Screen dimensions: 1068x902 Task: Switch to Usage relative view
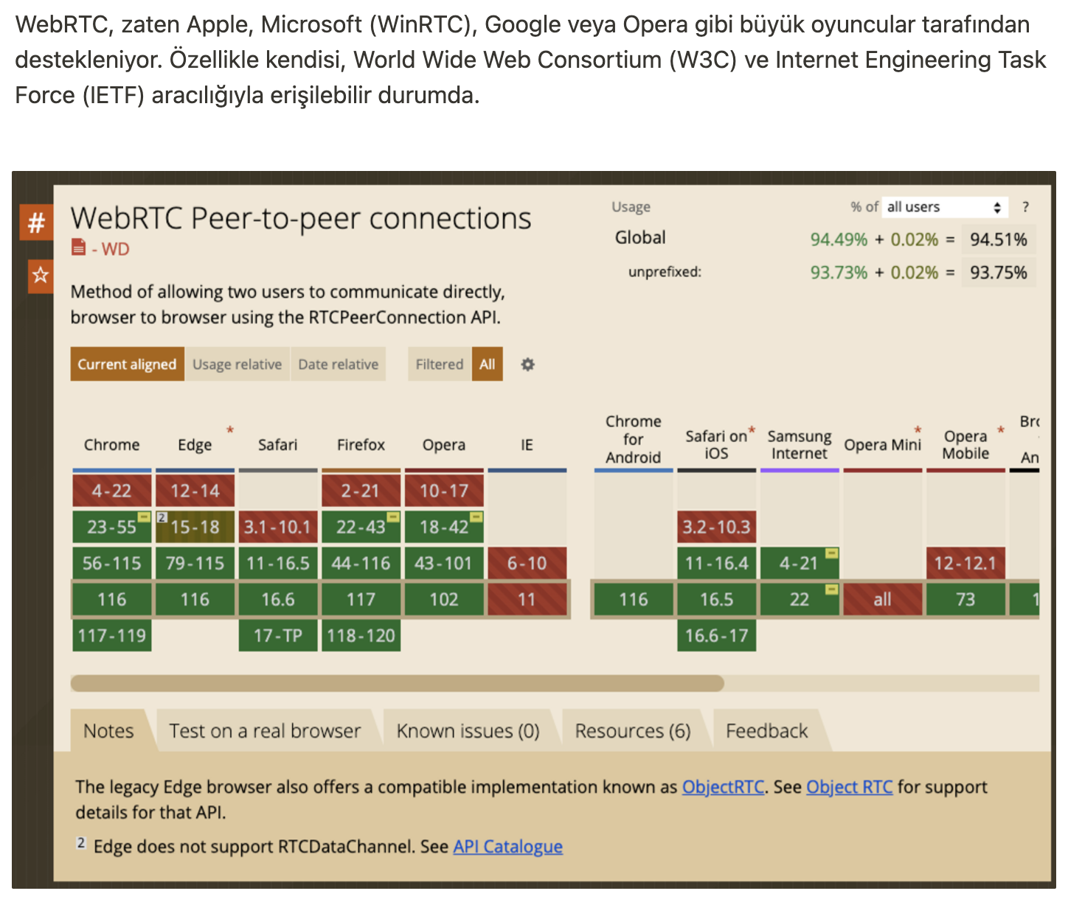[237, 364]
